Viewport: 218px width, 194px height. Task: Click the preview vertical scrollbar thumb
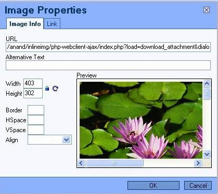click(x=207, y=94)
